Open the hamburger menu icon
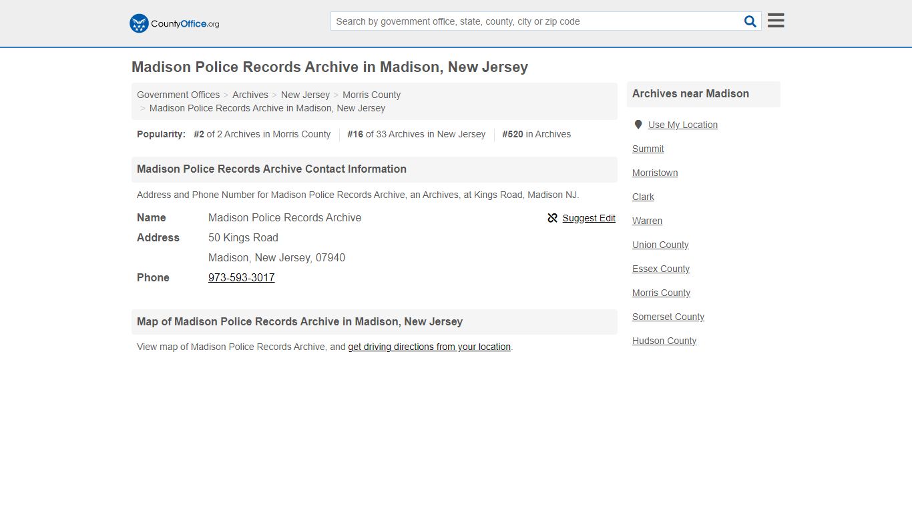Screen dimensions: 912x512 776,21
